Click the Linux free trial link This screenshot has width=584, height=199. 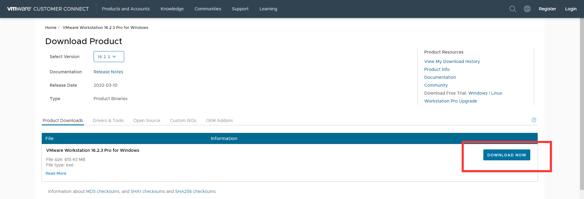(x=496, y=93)
